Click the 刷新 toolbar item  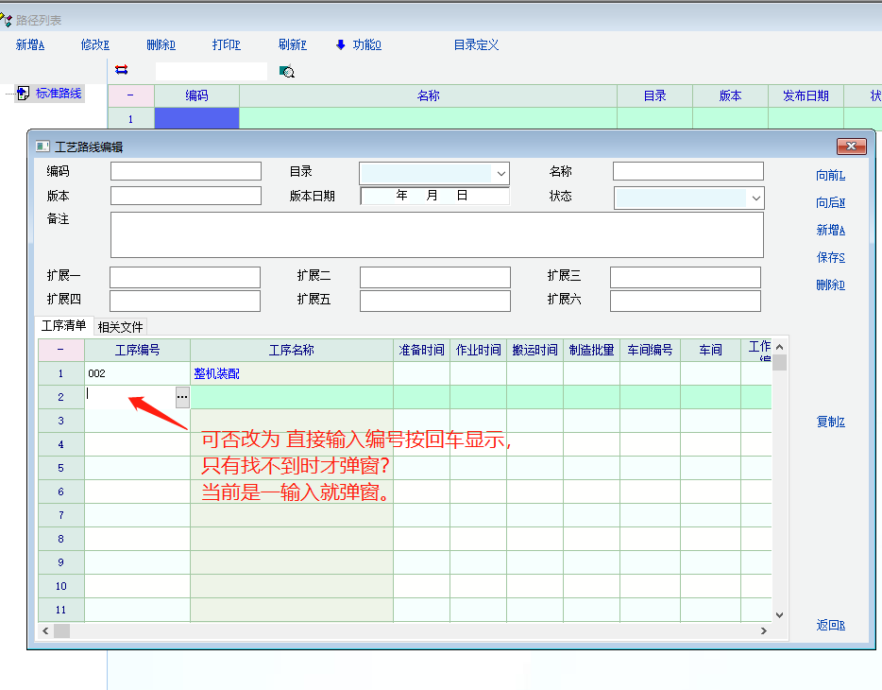(292, 44)
